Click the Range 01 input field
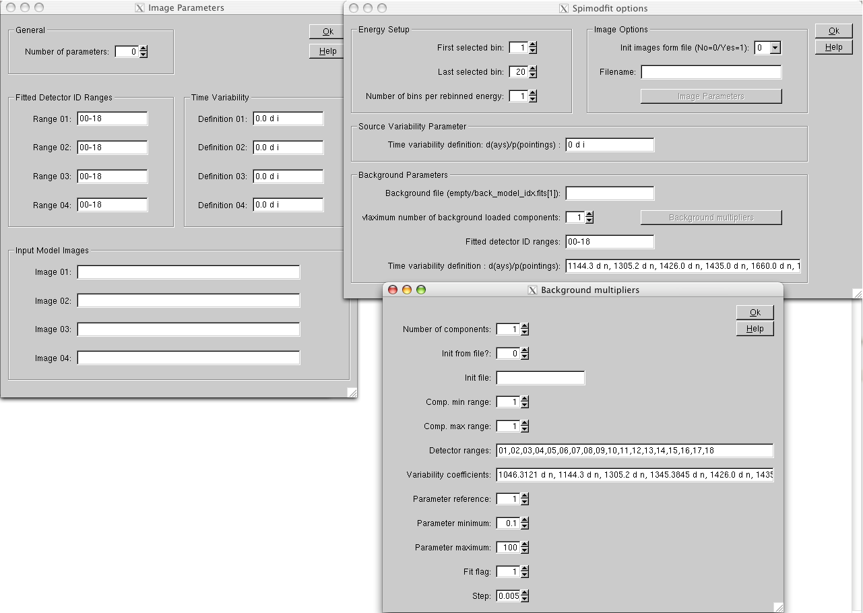The height and width of the screenshot is (613, 863). [x=113, y=119]
